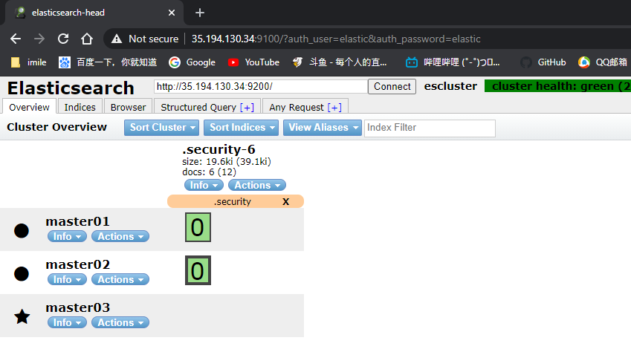
Task: Click the Not secure warning icon
Action: (117, 39)
